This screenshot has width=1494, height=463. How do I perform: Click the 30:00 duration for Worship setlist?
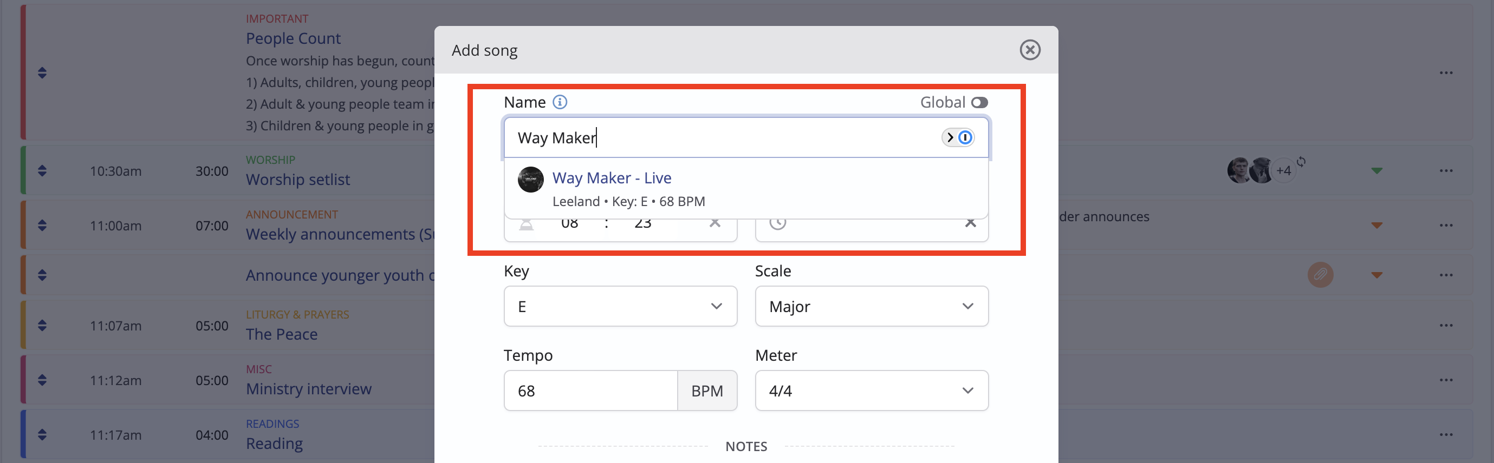click(x=212, y=171)
